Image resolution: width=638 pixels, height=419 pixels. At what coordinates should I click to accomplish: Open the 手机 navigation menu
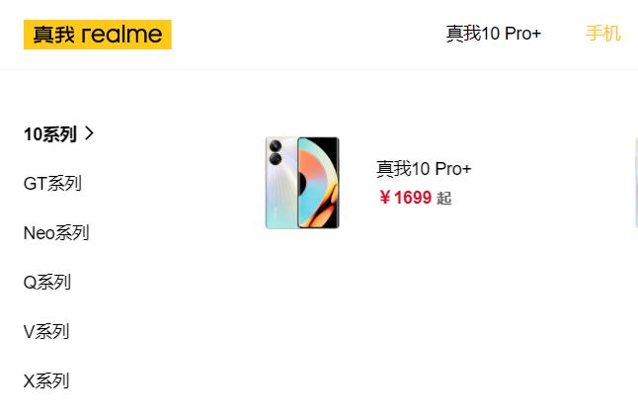click(603, 34)
